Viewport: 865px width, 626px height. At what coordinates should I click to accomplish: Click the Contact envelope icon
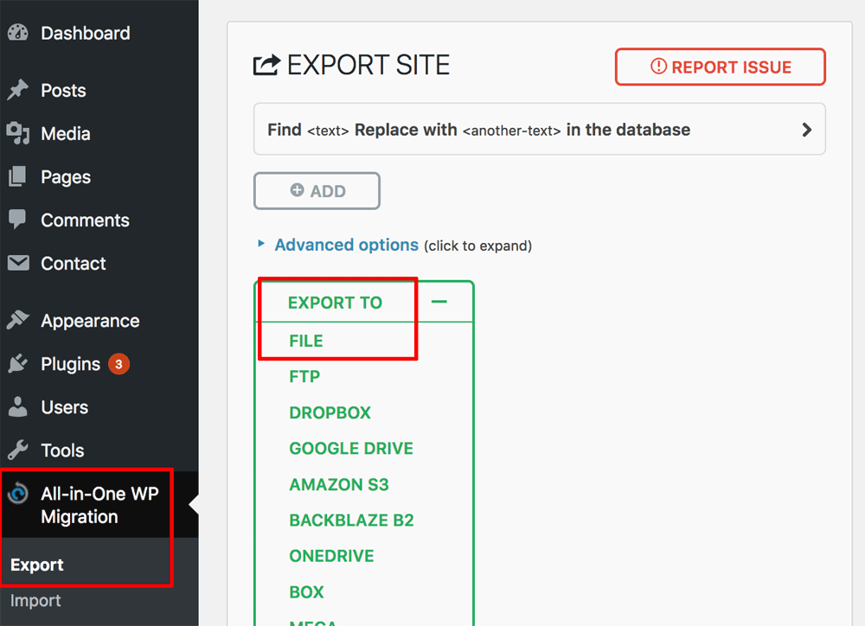pos(18,263)
